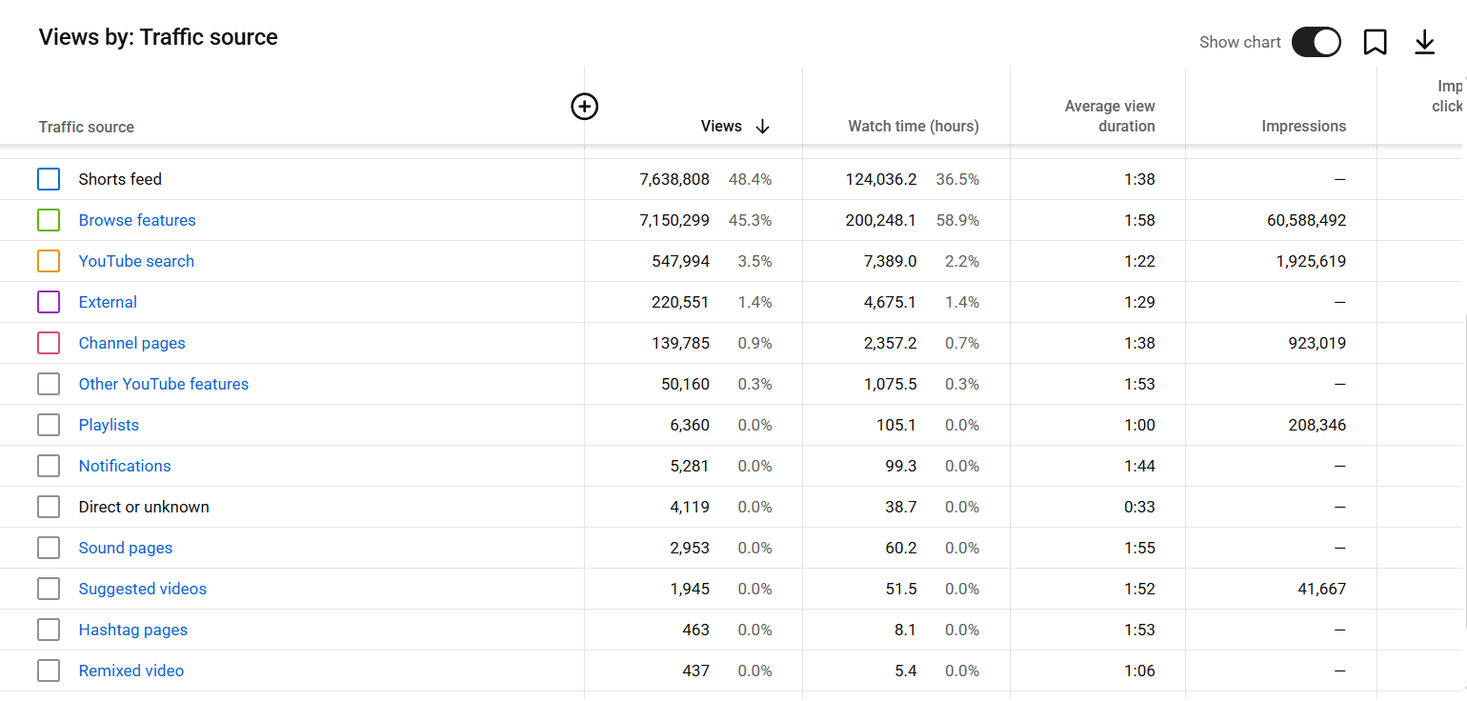
Task: Enable the Notifications row checkbox
Action: tap(49, 466)
